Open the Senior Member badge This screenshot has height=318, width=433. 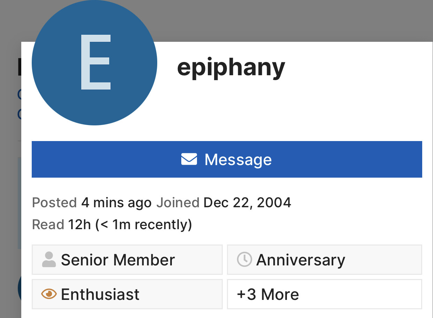[127, 260]
